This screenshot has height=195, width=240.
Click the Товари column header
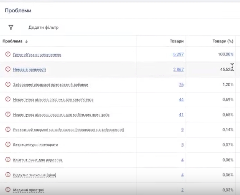click(x=177, y=41)
